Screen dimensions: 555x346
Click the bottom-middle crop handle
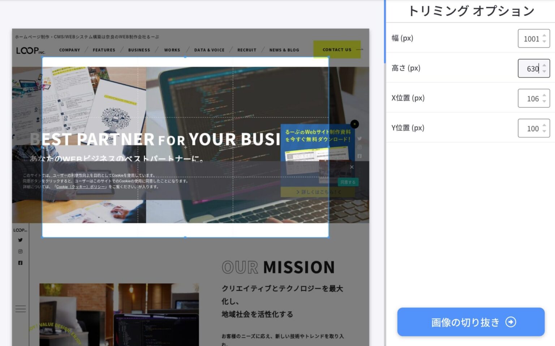pyautogui.click(x=185, y=237)
